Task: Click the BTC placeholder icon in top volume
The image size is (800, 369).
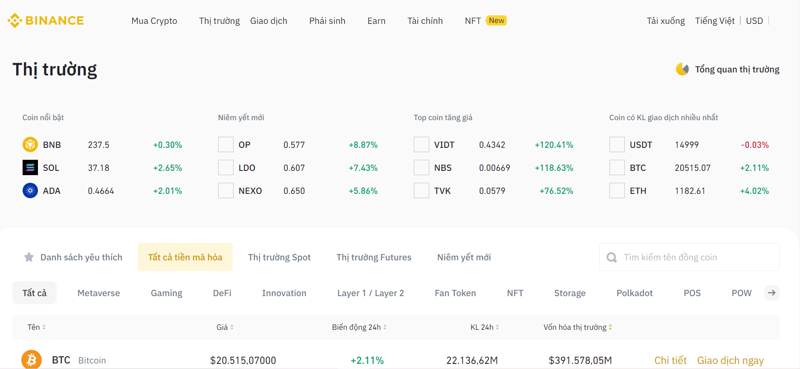Action: pos(617,167)
